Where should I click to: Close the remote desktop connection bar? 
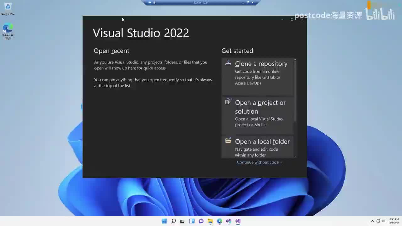(x=253, y=3)
